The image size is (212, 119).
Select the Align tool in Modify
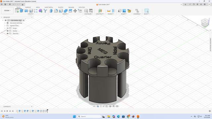(80, 11)
